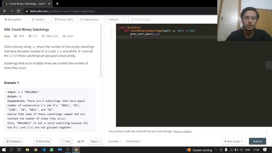Viewport: 272px width, 153px height.
Task: Show hidden system tray icons
Action: [216, 150]
